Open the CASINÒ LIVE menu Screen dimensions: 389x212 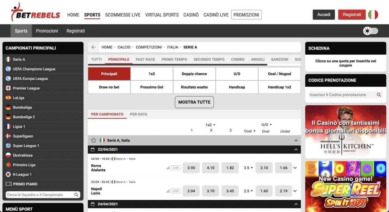point(216,15)
